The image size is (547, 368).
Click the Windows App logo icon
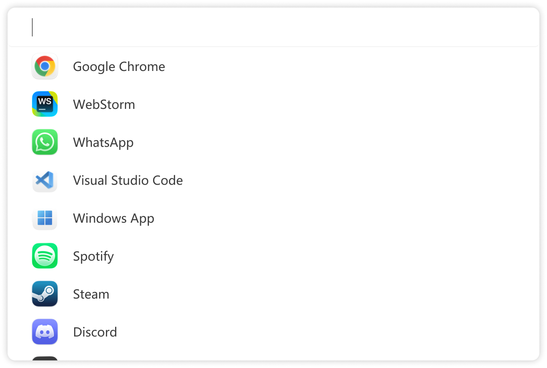tap(45, 218)
